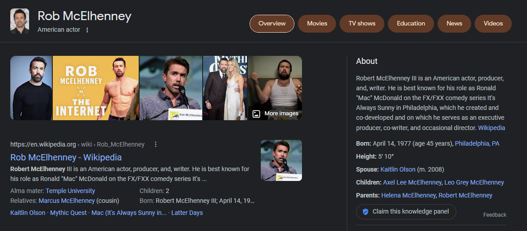Click the "April 14, 1977 (age 45 years)" text
This screenshot has height=231, width=527.
click(413, 143)
